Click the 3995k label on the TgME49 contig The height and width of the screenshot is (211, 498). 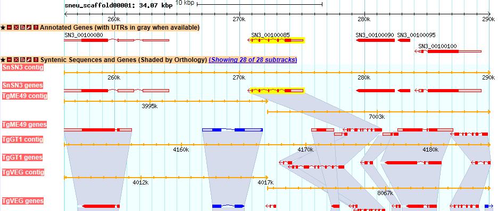[150, 106]
